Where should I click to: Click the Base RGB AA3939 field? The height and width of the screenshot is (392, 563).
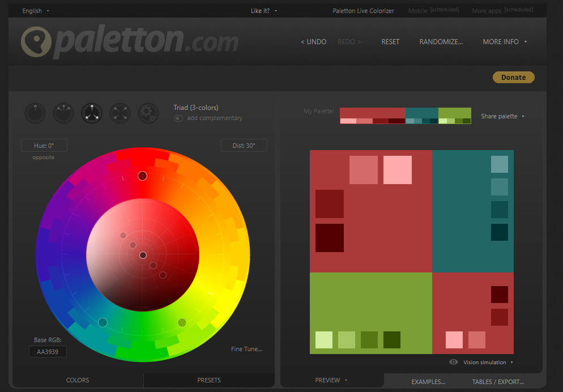(x=48, y=352)
